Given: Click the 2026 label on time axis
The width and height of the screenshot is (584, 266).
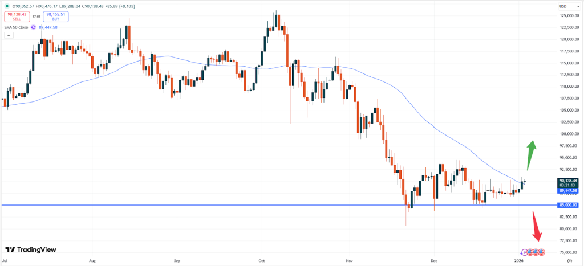Looking at the screenshot, I should 518,260.
